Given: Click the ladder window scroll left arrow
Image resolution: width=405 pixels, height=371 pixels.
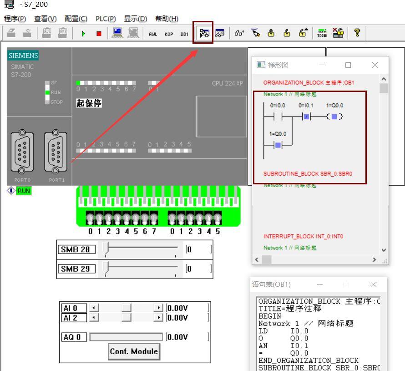Looking at the screenshot, I should [x=257, y=259].
